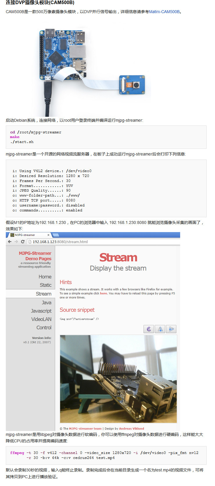The width and height of the screenshot is (215, 486).
Task: Click the middle triangle icon button above stream
Action: (160, 329)
